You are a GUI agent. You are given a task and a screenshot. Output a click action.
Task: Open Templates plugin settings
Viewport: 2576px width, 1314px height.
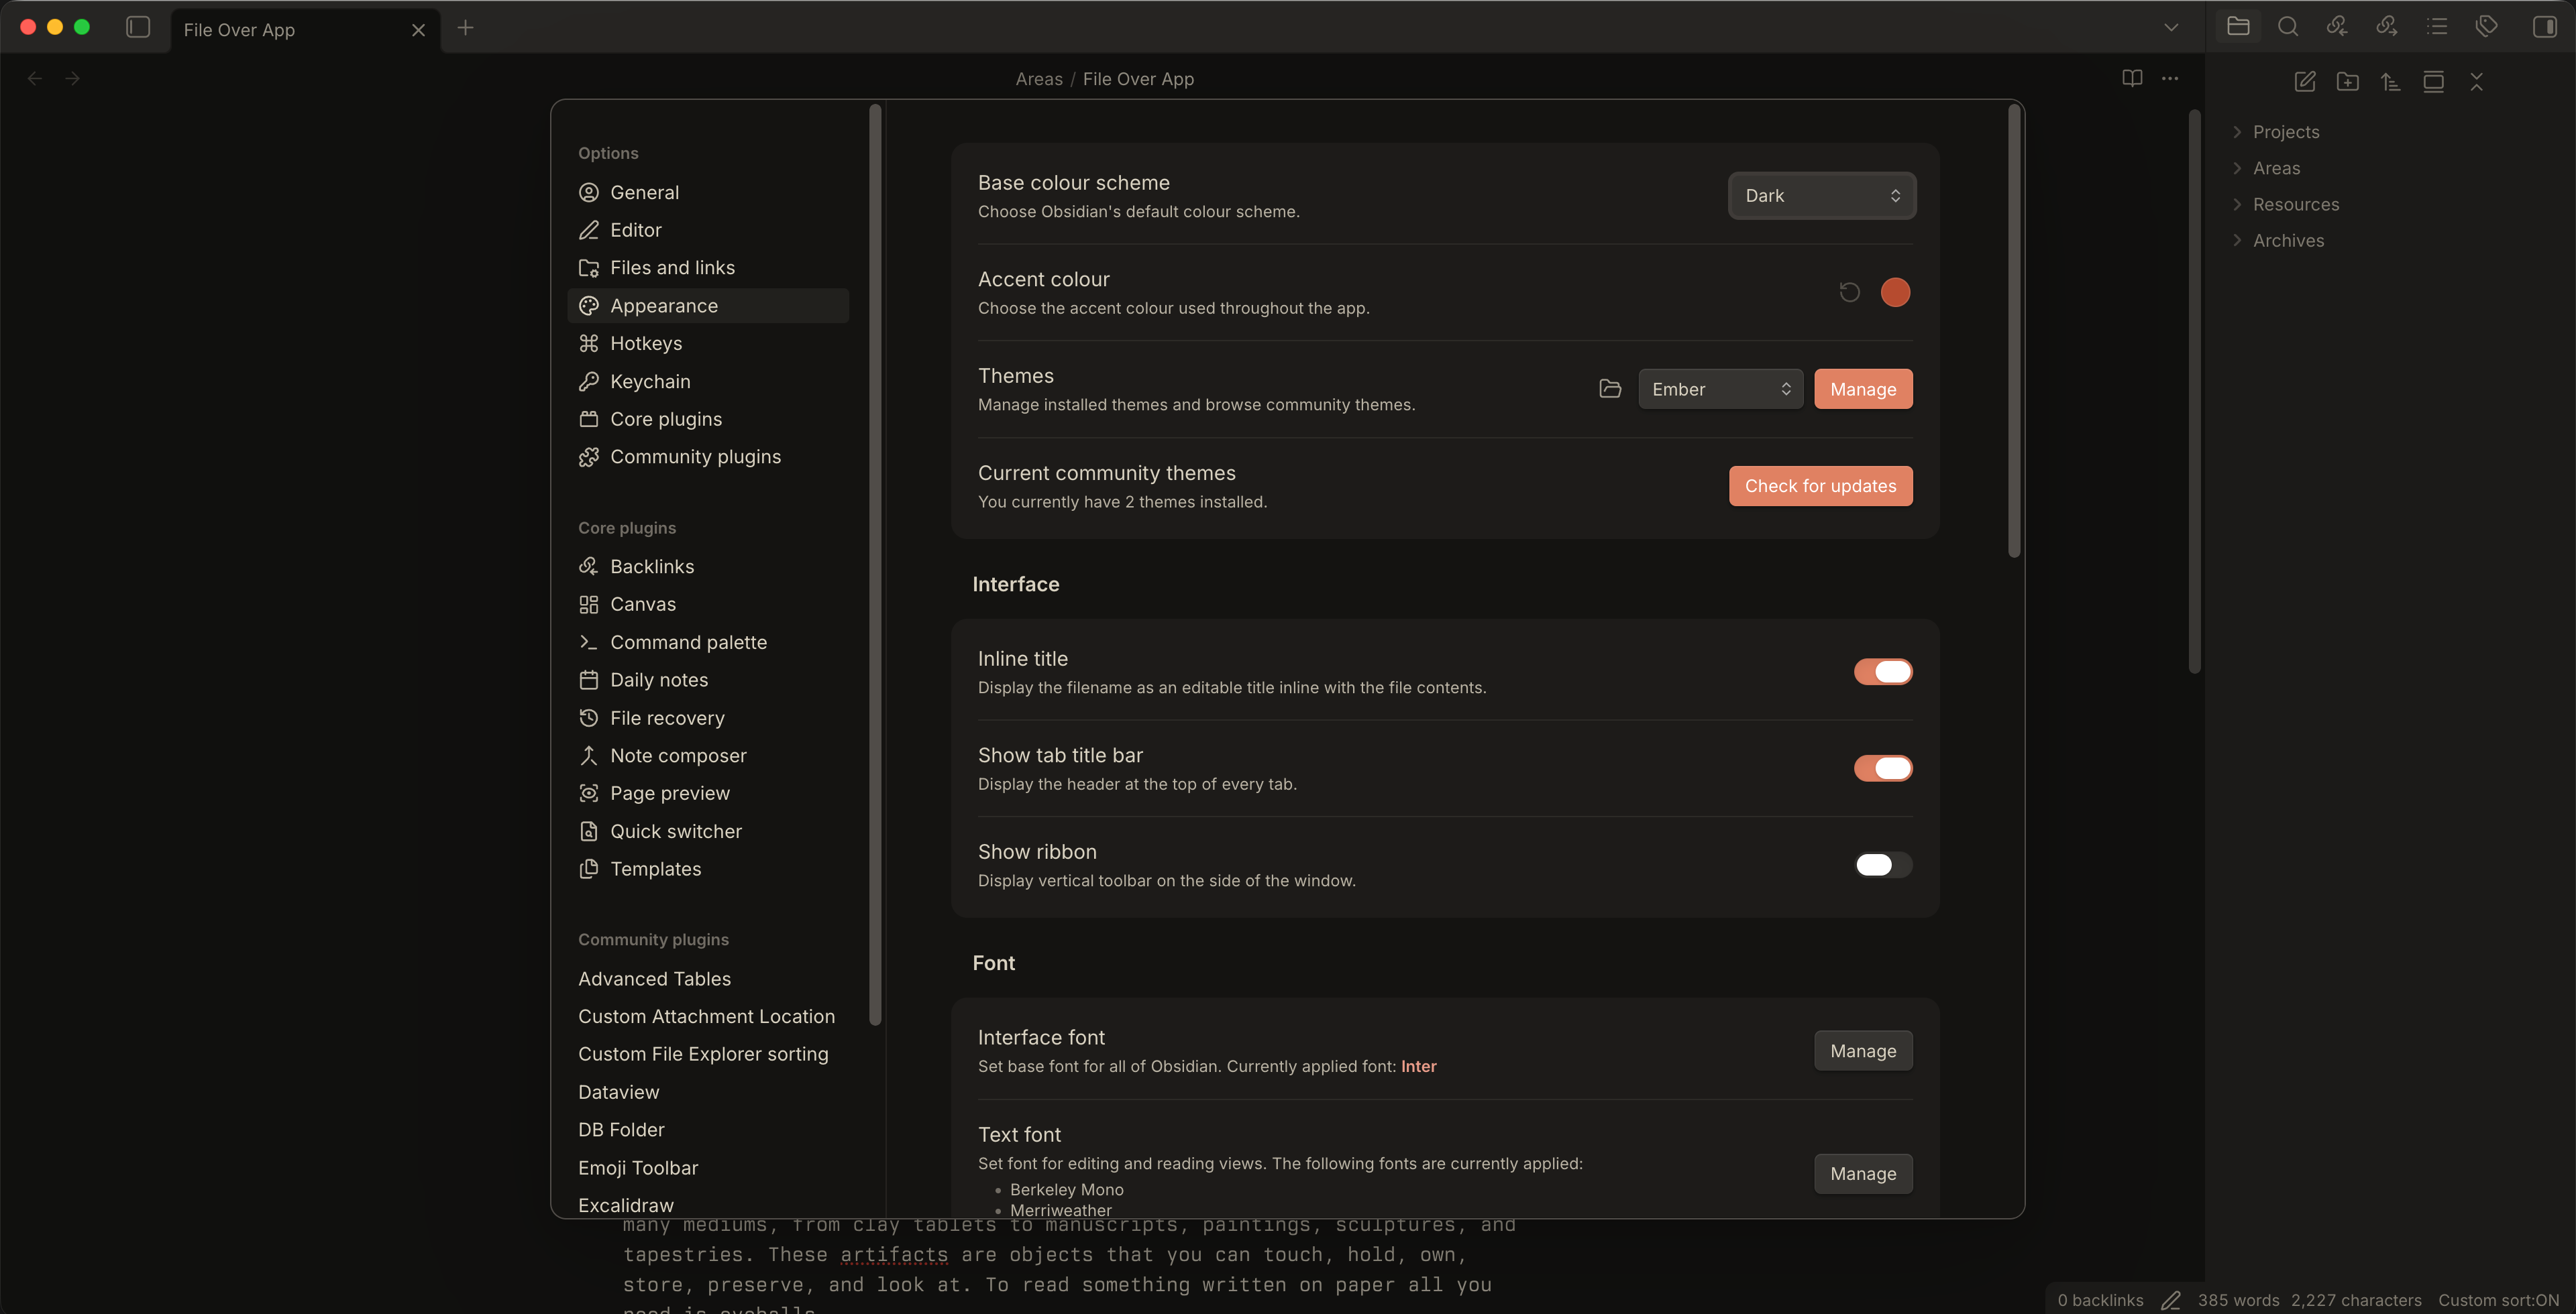[708, 868]
